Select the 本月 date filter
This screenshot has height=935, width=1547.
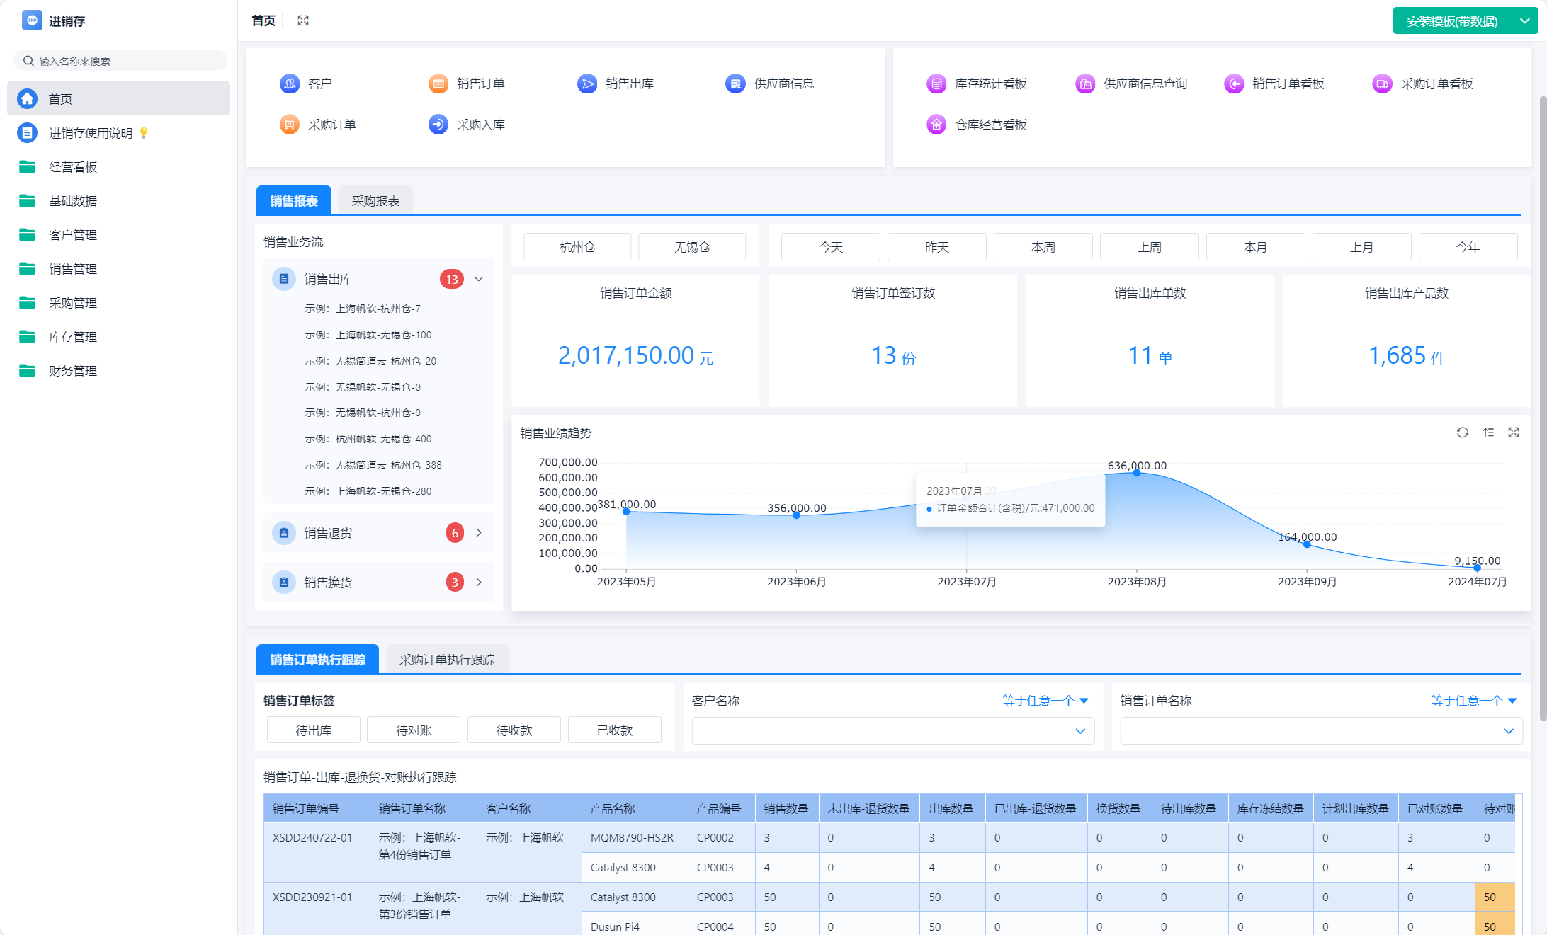click(1254, 247)
